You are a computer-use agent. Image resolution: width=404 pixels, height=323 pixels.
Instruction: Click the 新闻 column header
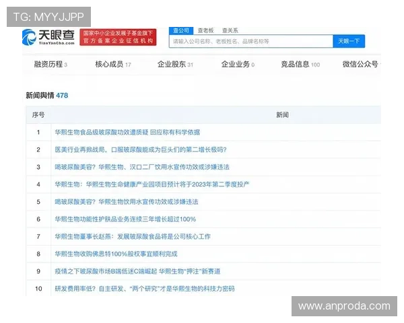(x=282, y=115)
